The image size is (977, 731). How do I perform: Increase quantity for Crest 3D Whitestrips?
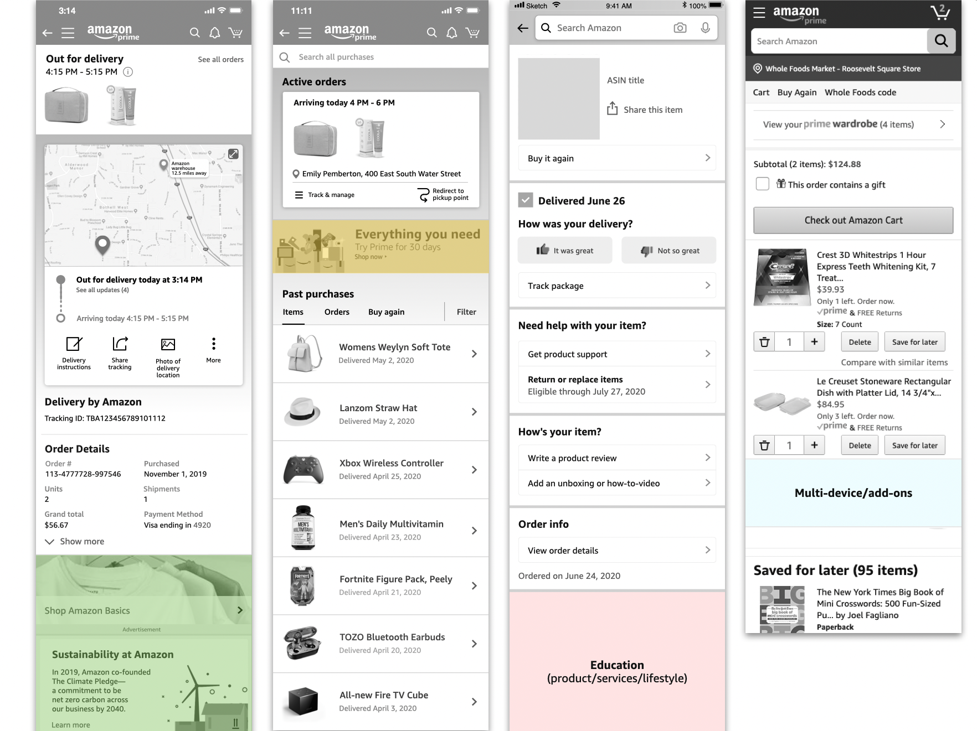814,342
